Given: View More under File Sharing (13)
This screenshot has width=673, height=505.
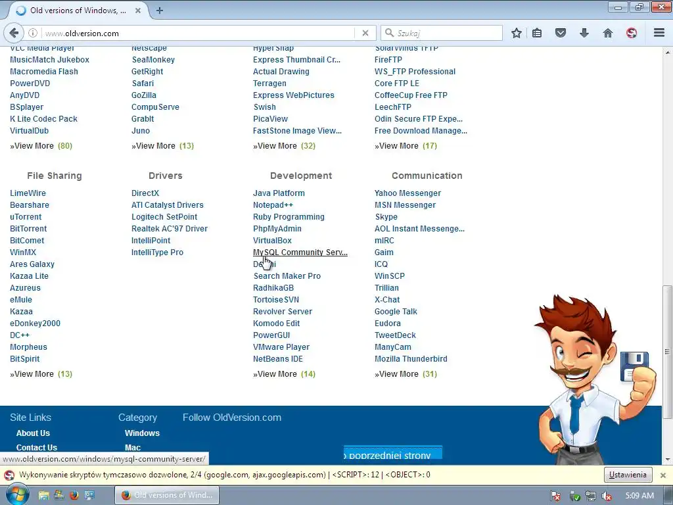Looking at the screenshot, I should [41, 374].
